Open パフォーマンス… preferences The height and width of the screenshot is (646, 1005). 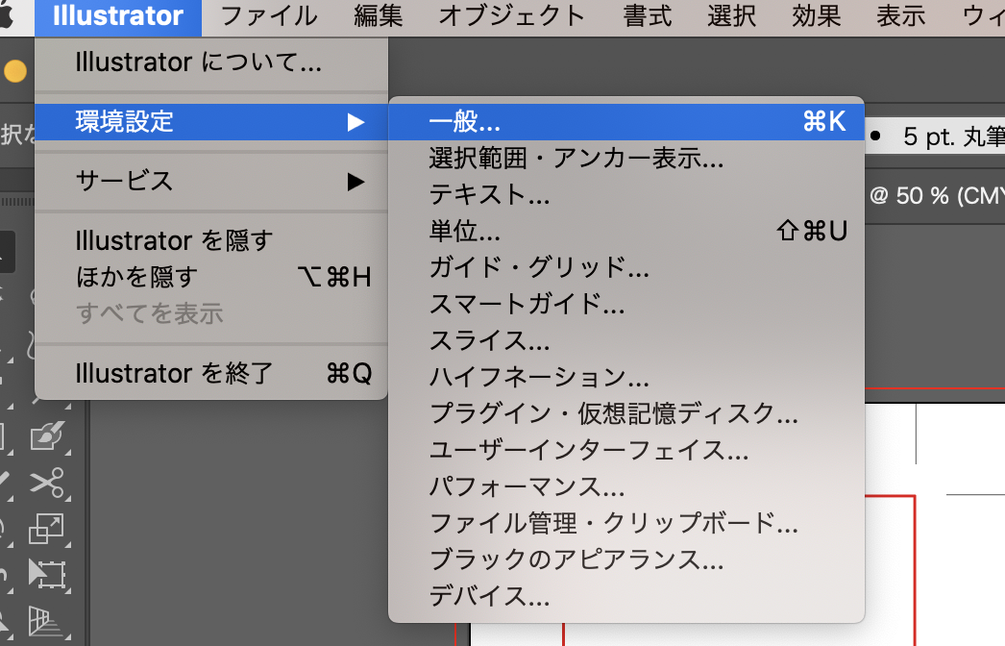click(626, 487)
